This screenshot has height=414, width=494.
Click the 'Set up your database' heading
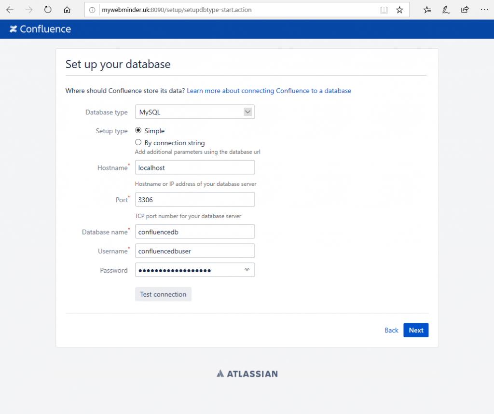(118, 64)
